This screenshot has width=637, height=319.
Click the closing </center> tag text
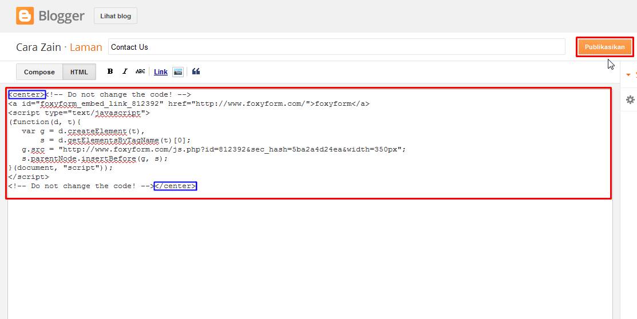pyautogui.click(x=176, y=186)
